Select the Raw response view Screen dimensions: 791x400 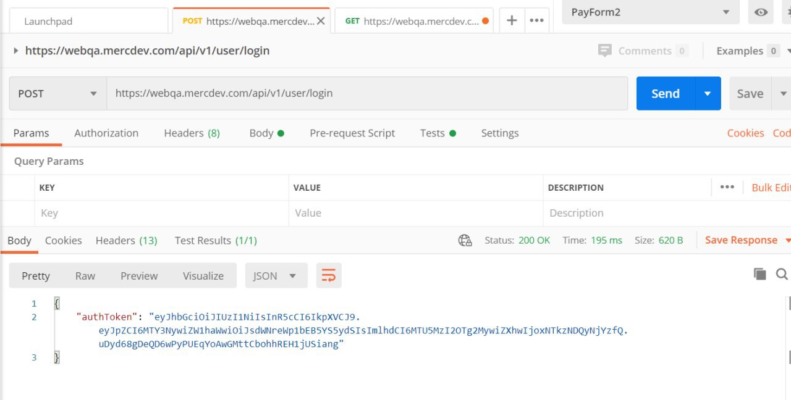tap(85, 276)
